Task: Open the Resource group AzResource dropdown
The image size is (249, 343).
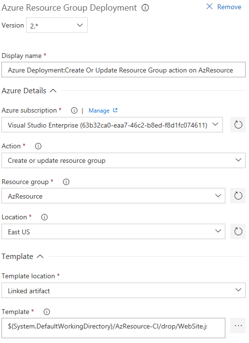Action: coord(113,196)
